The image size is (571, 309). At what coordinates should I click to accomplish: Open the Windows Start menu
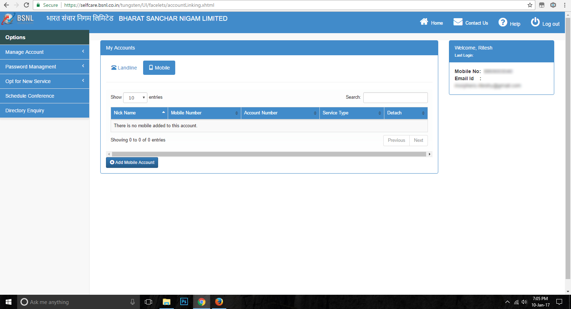click(x=9, y=302)
